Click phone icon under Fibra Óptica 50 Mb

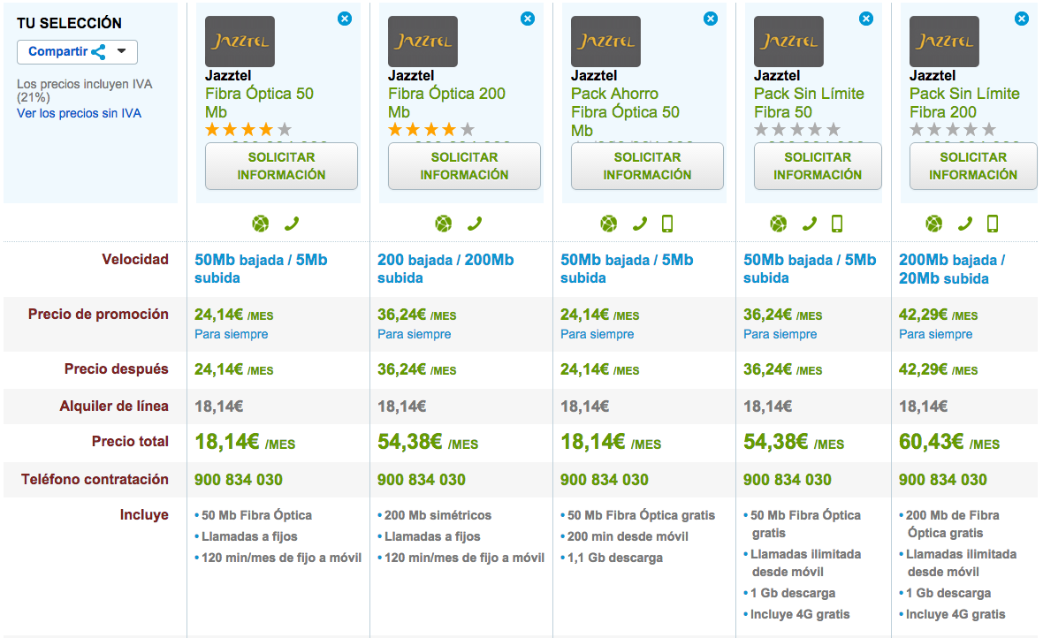point(292,224)
